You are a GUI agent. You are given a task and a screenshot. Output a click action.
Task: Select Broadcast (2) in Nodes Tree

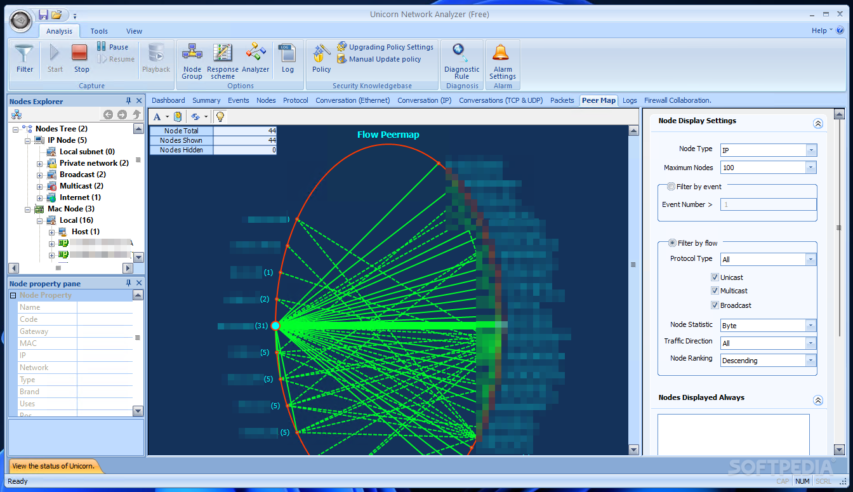pos(83,175)
